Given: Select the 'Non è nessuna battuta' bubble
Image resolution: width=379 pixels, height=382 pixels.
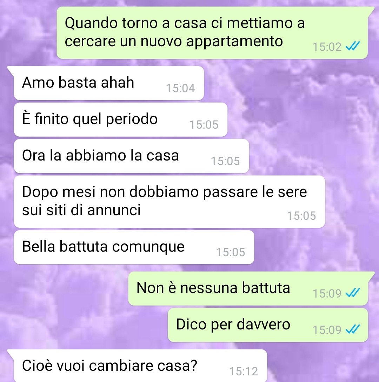Looking at the screenshot, I should (x=248, y=288).
